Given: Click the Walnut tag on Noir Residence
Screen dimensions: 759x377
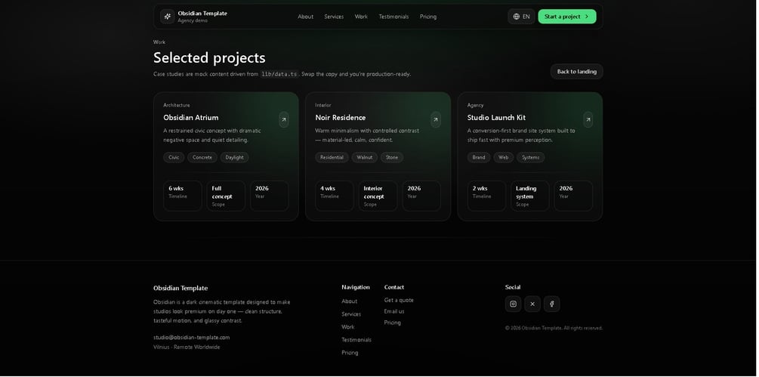Looking at the screenshot, I should [365, 158].
